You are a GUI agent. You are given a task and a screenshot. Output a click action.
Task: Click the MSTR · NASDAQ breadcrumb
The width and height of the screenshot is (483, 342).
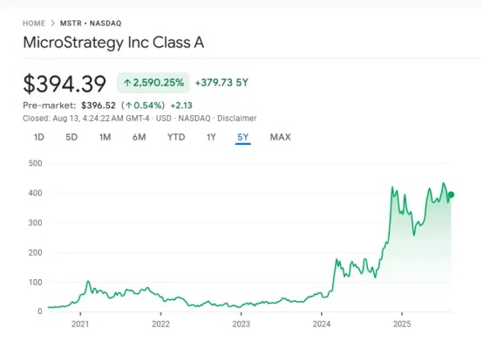click(x=91, y=24)
